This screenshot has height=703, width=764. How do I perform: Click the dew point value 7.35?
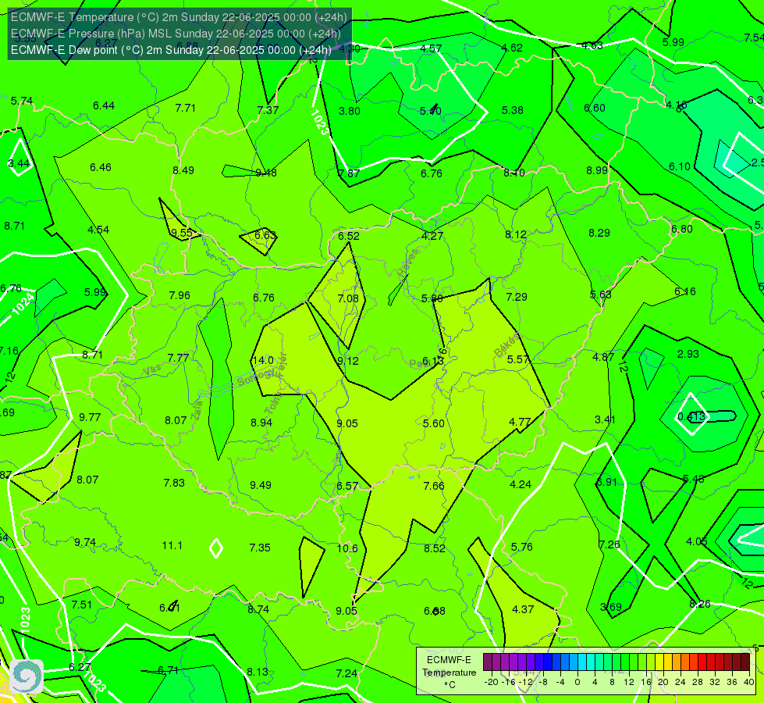tap(260, 548)
